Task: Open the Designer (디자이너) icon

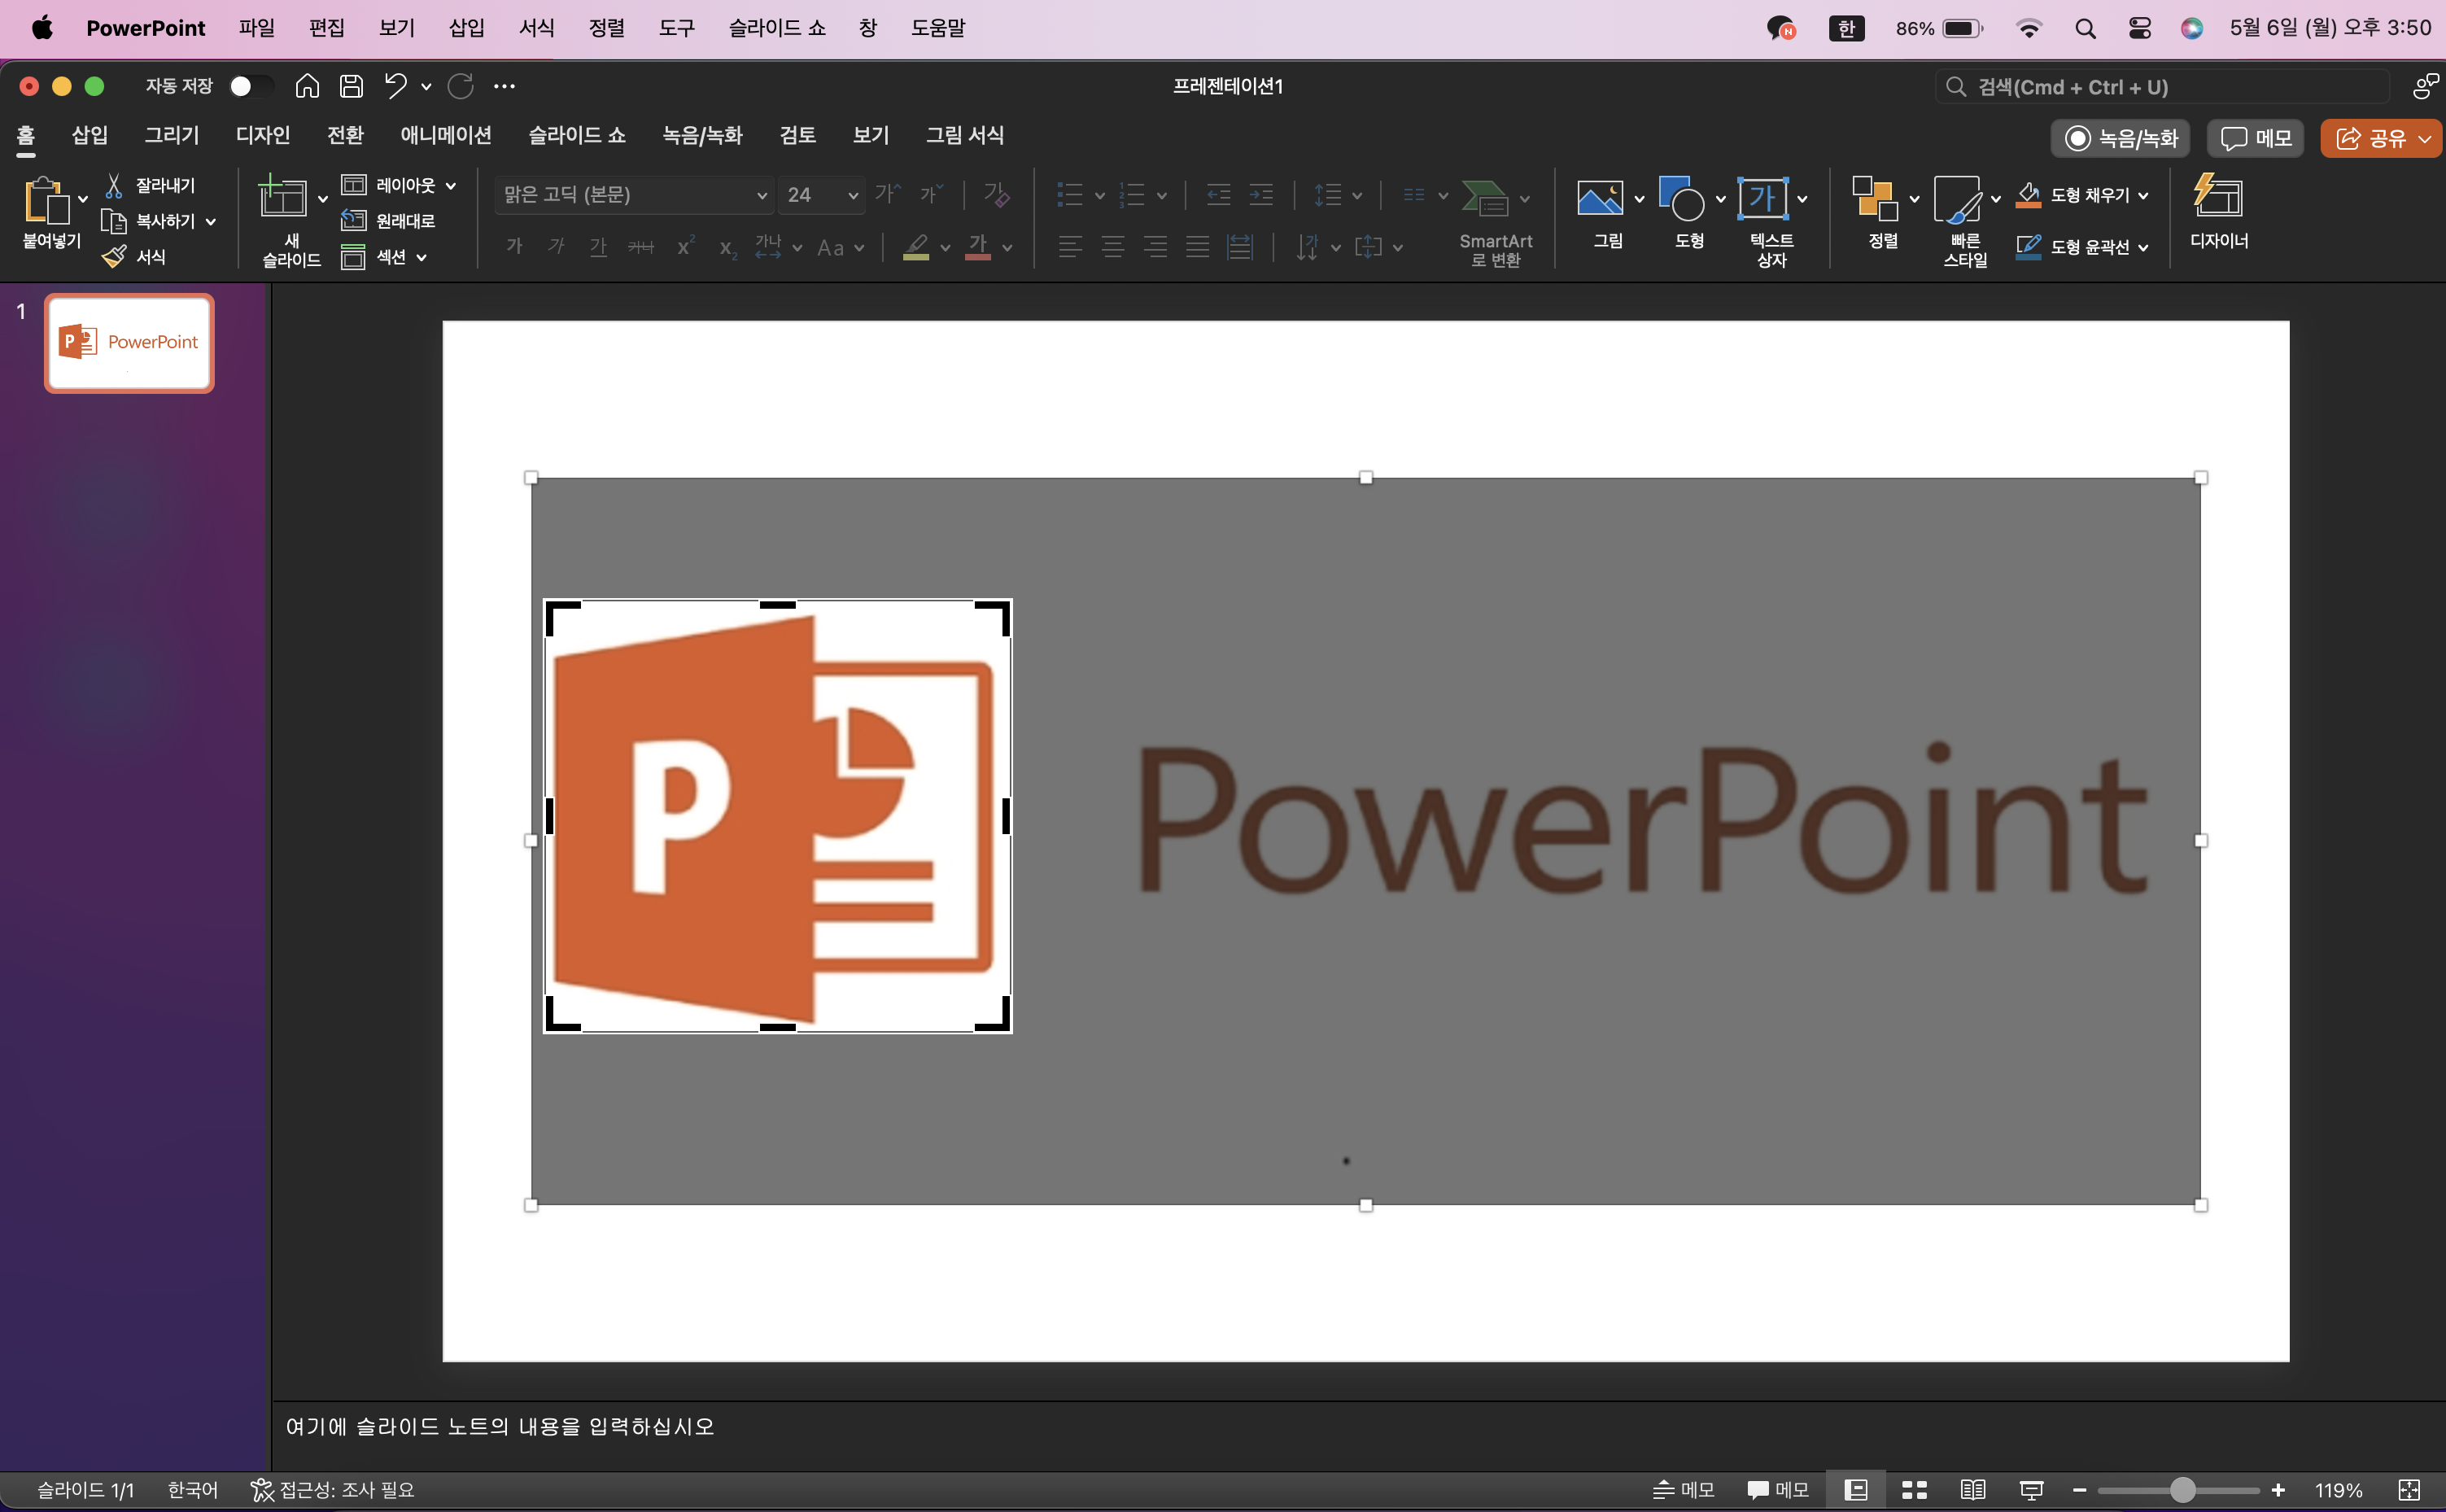Action: [2218, 196]
